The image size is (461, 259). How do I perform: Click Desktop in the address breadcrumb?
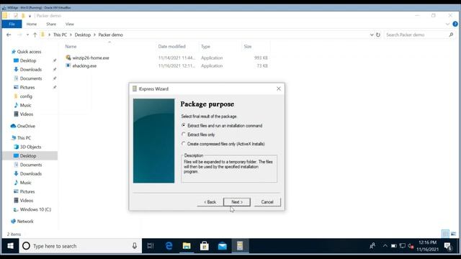coord(83,35)
